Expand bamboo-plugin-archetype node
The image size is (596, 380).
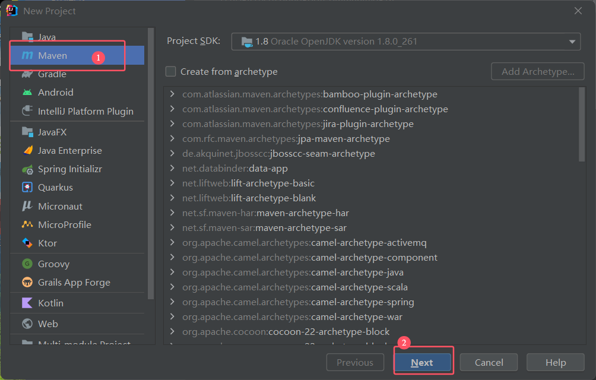[x=172, y=94]
